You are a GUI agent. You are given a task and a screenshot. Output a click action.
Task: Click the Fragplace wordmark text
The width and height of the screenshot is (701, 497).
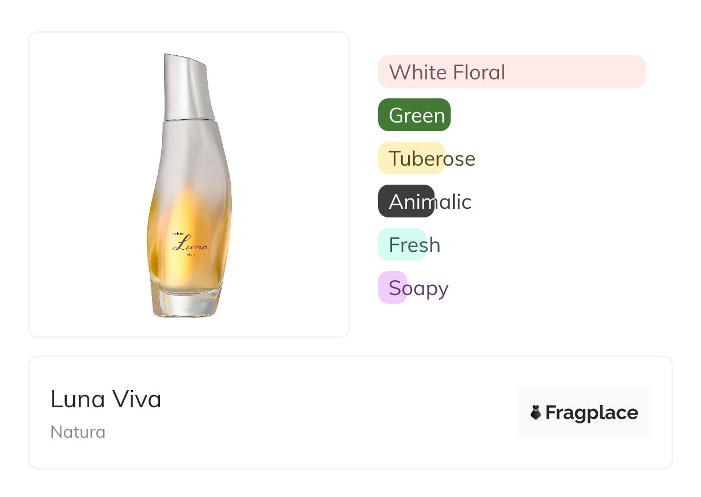pos(592,412)
